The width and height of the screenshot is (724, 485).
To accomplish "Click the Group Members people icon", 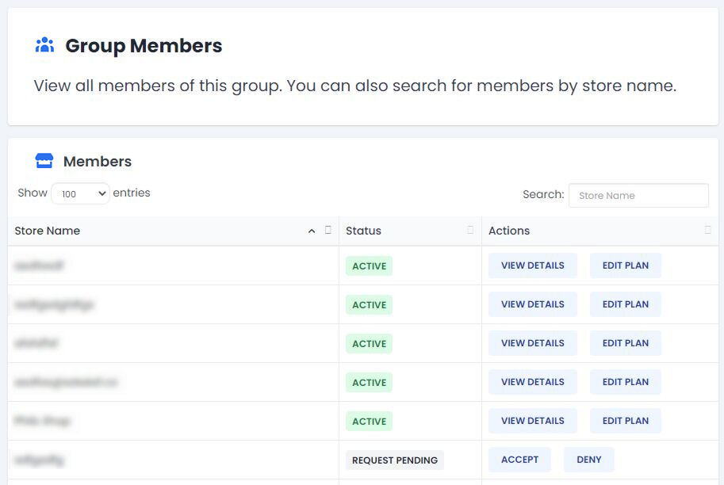I will coord(44,45).
